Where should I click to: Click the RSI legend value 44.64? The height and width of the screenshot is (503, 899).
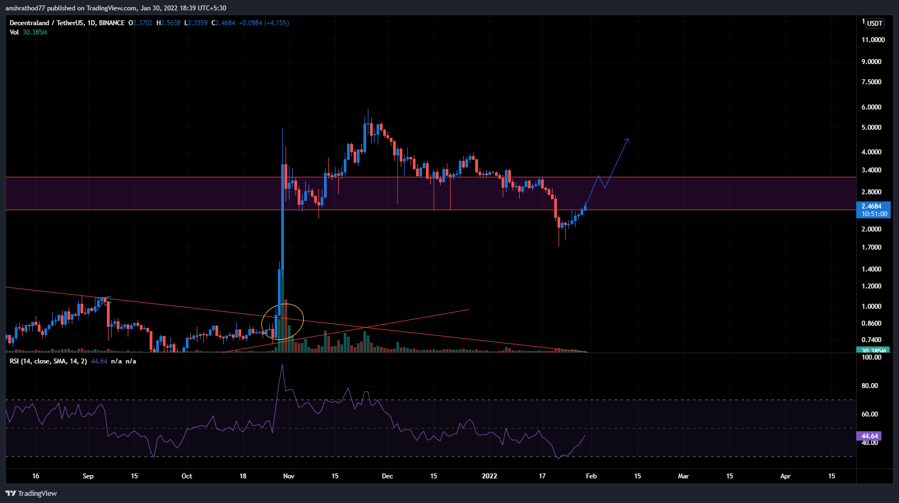[99, 361]
